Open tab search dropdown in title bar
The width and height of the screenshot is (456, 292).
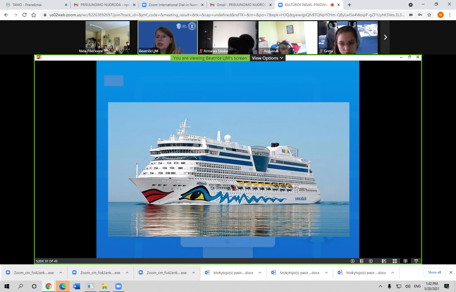pos(411,5)
